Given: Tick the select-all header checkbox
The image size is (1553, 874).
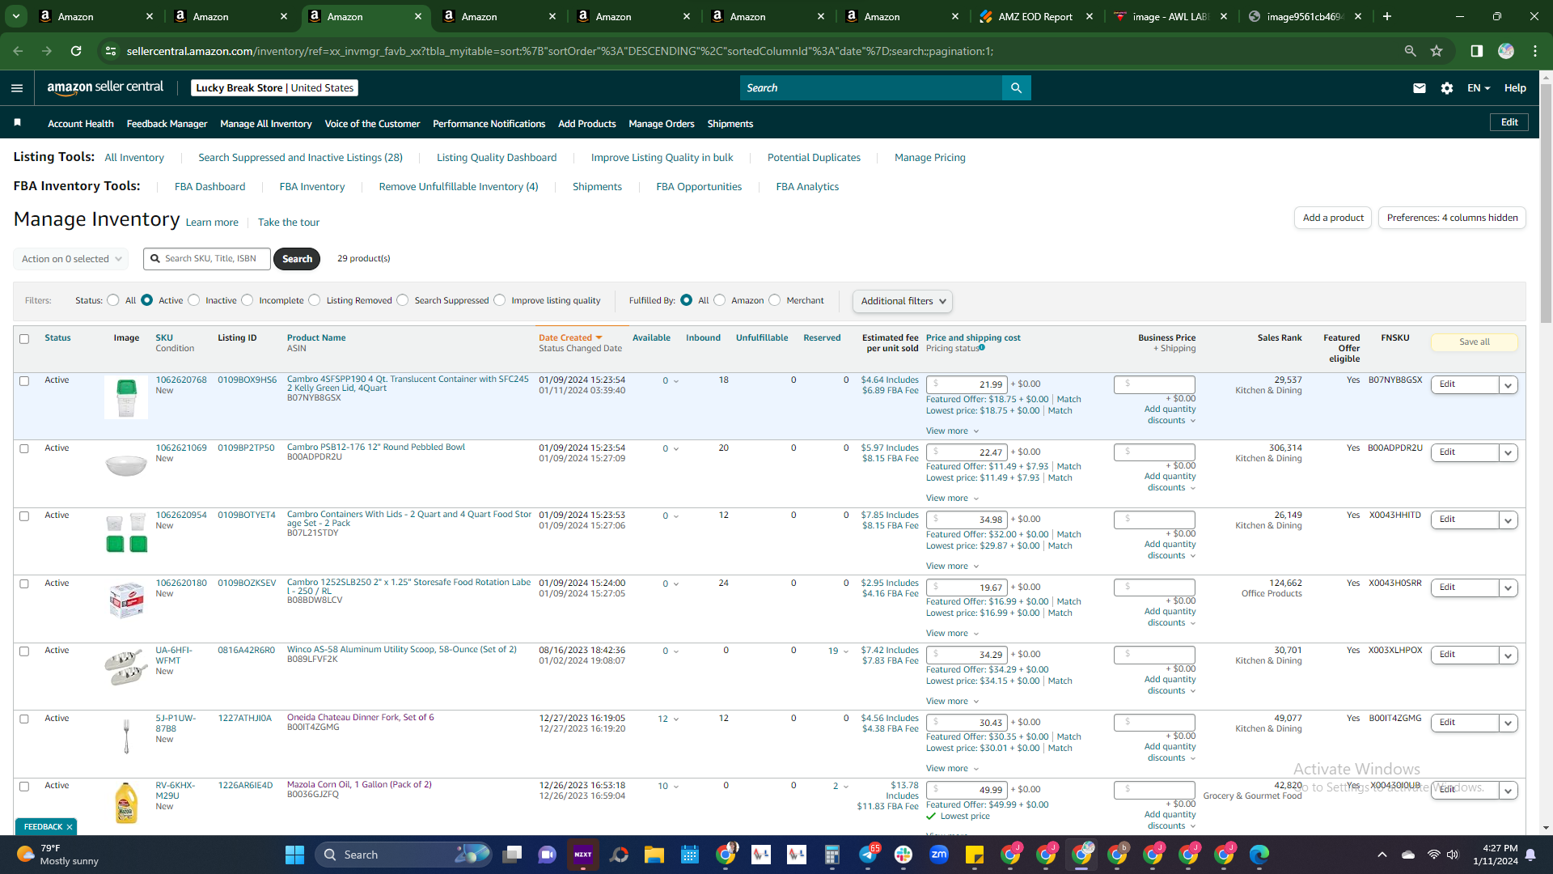Looking at the screenshot, I should (x=24, y=339).
